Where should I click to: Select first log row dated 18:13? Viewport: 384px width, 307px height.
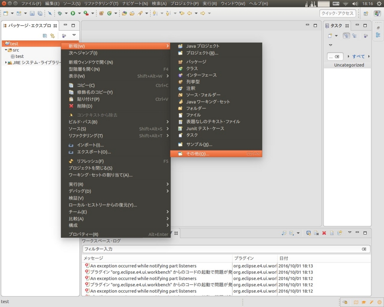pyautogui.click(x=226, y=266)
